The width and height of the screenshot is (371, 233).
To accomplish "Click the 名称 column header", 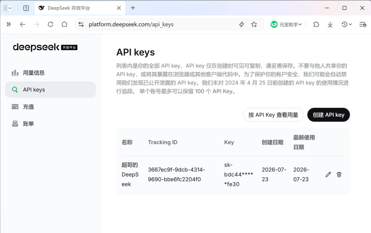I will pos(127,142).
